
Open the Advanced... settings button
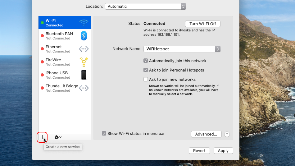pos(206,134)
